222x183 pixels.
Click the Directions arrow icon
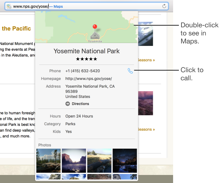[x=68, y=104]
